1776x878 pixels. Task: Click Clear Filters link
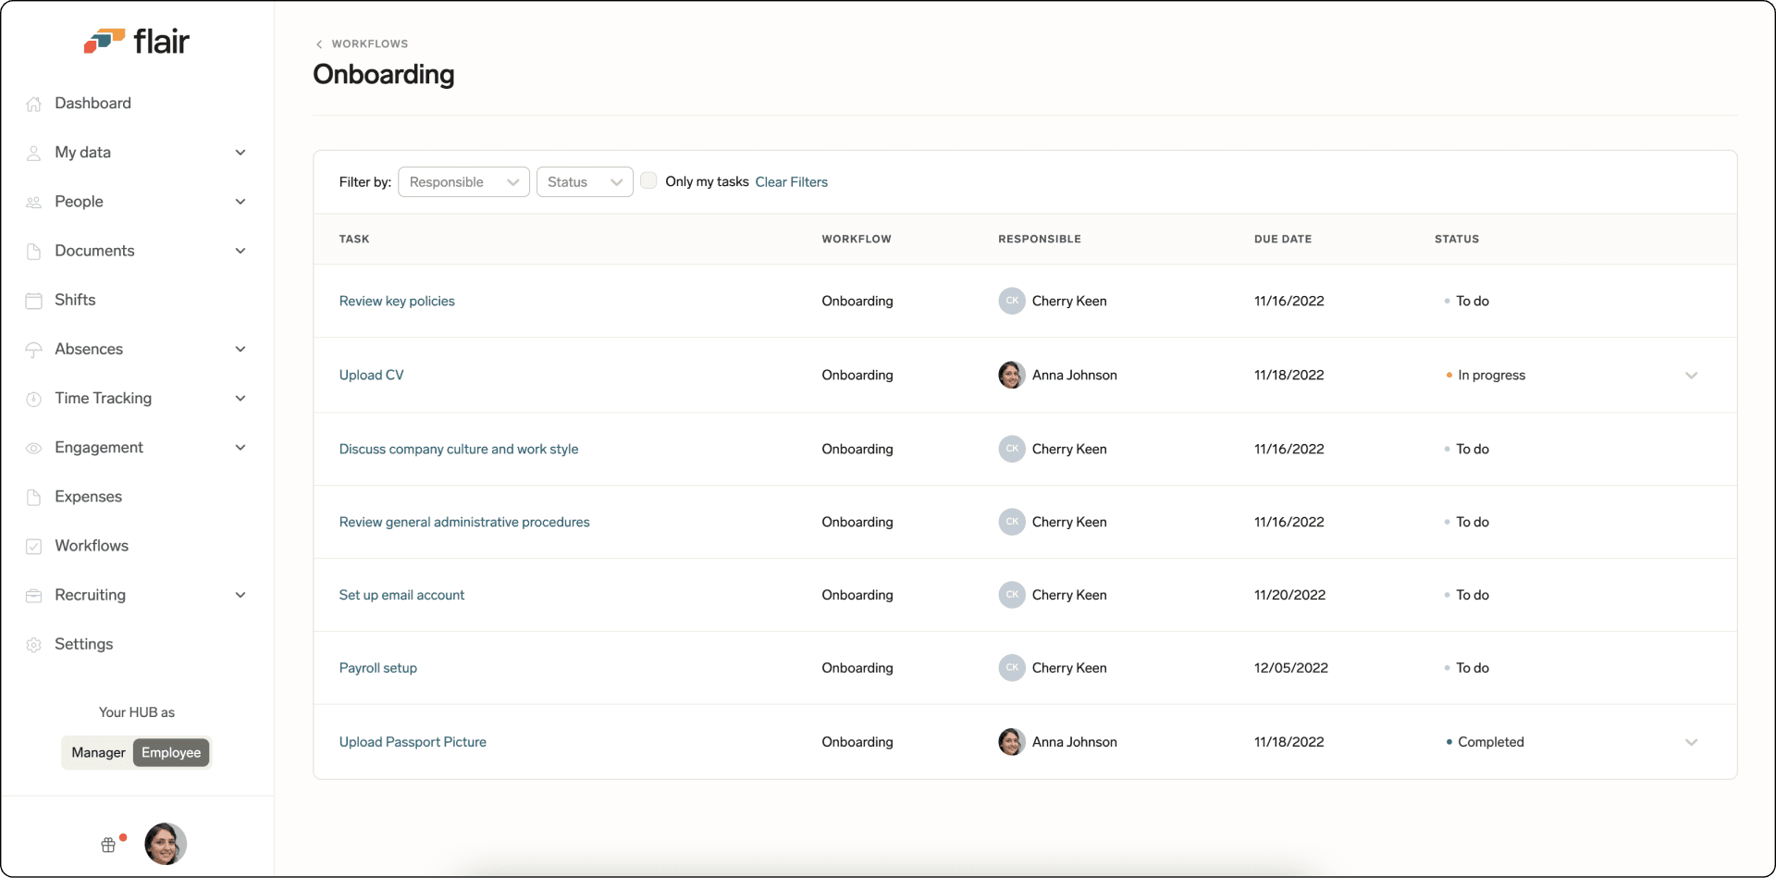(x=791, y=182)
